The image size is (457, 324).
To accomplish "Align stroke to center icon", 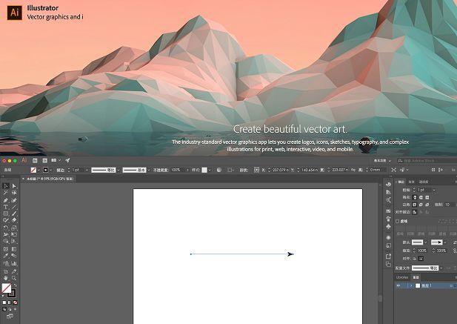I will 415,212.
